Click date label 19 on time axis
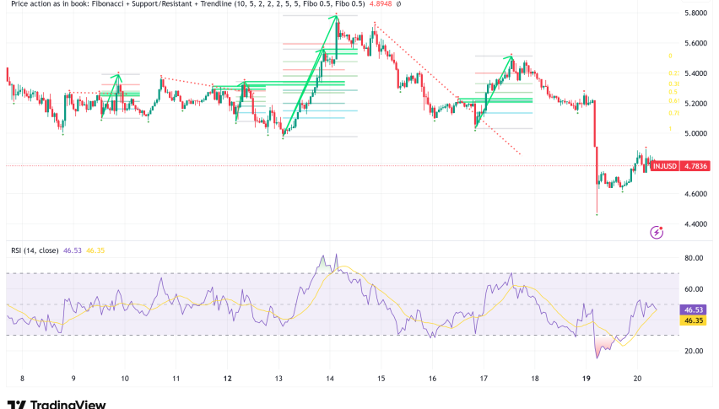The width and height of the screenshot is (719, 409). [587, 379]
